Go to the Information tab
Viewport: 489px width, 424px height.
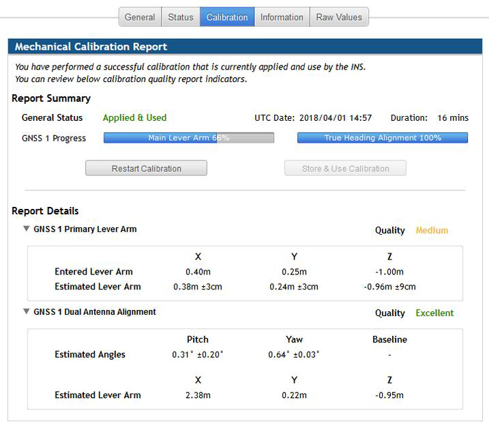coord(282,17)
